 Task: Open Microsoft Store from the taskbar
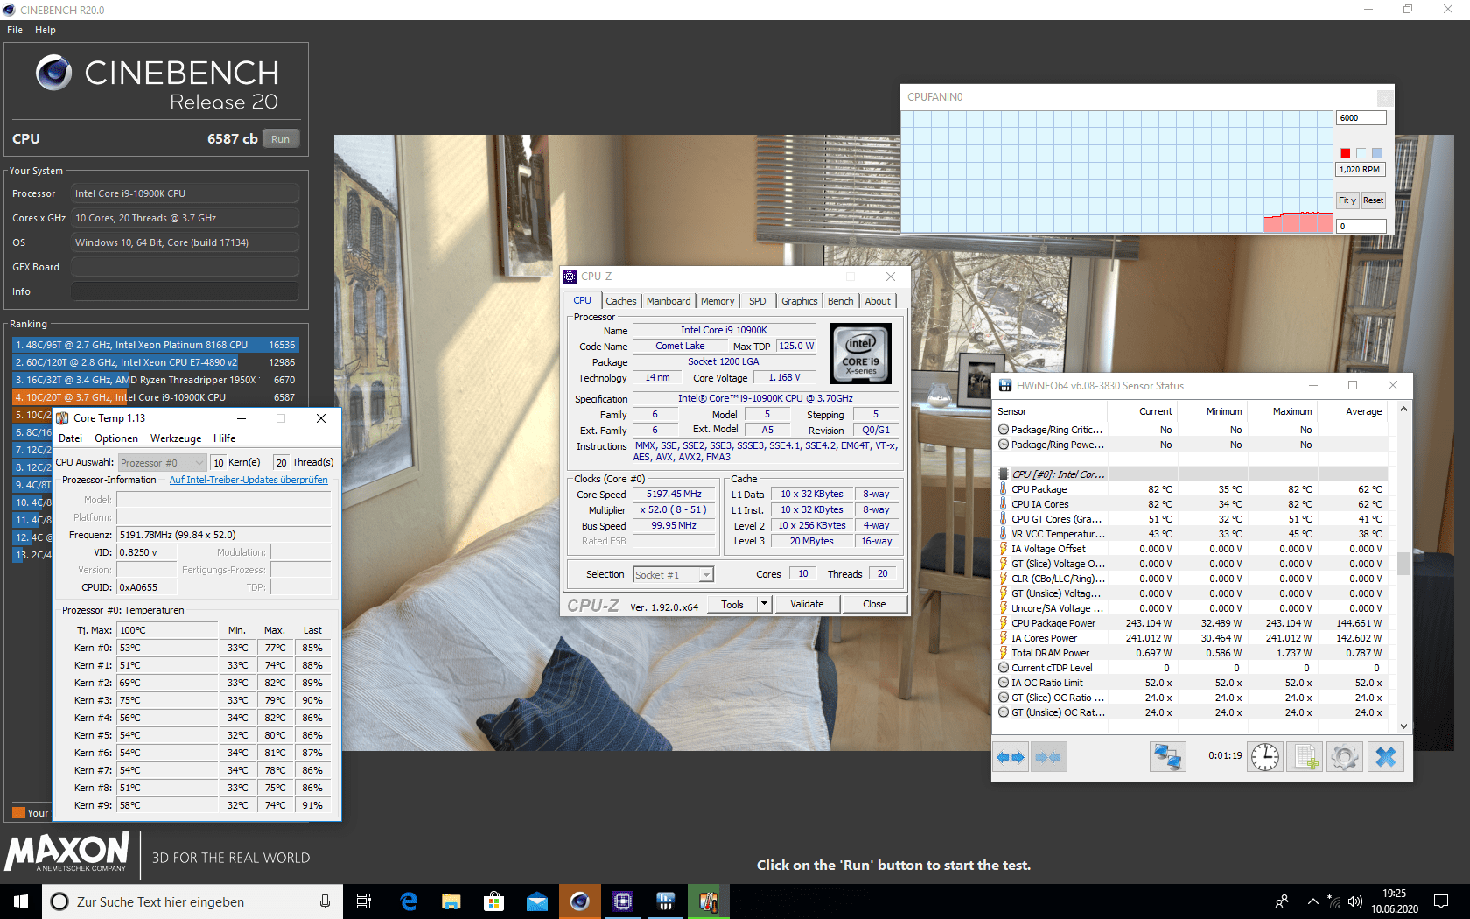tap(494, 901)
